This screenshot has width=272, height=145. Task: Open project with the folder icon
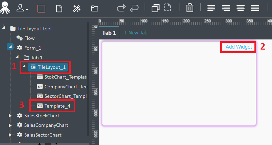[x=95, y=8]
